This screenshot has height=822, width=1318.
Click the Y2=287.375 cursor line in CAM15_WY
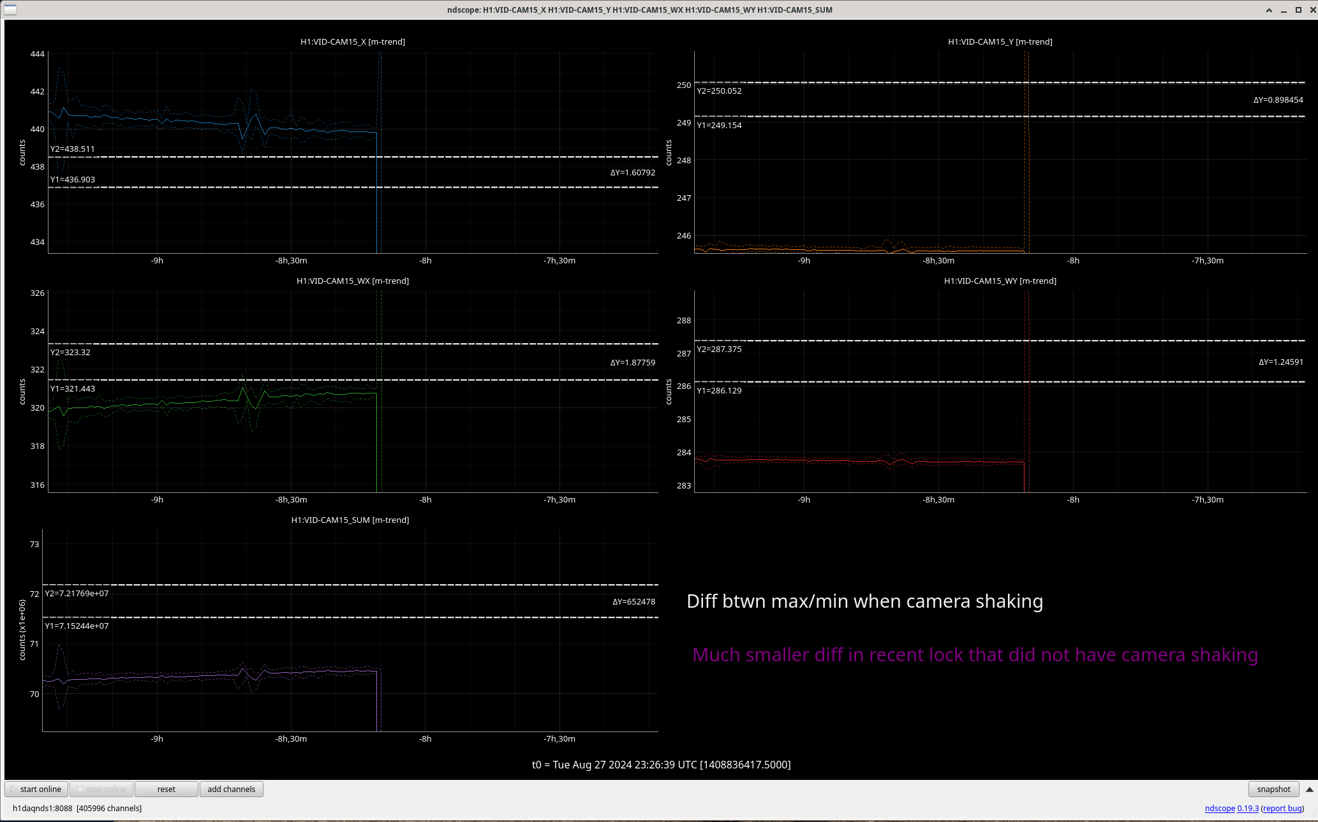[x=1000, y=341]
